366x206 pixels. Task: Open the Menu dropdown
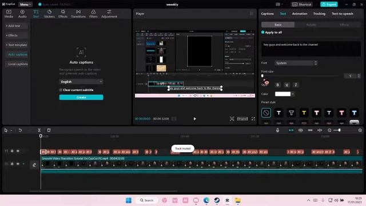tap(25, 5)
